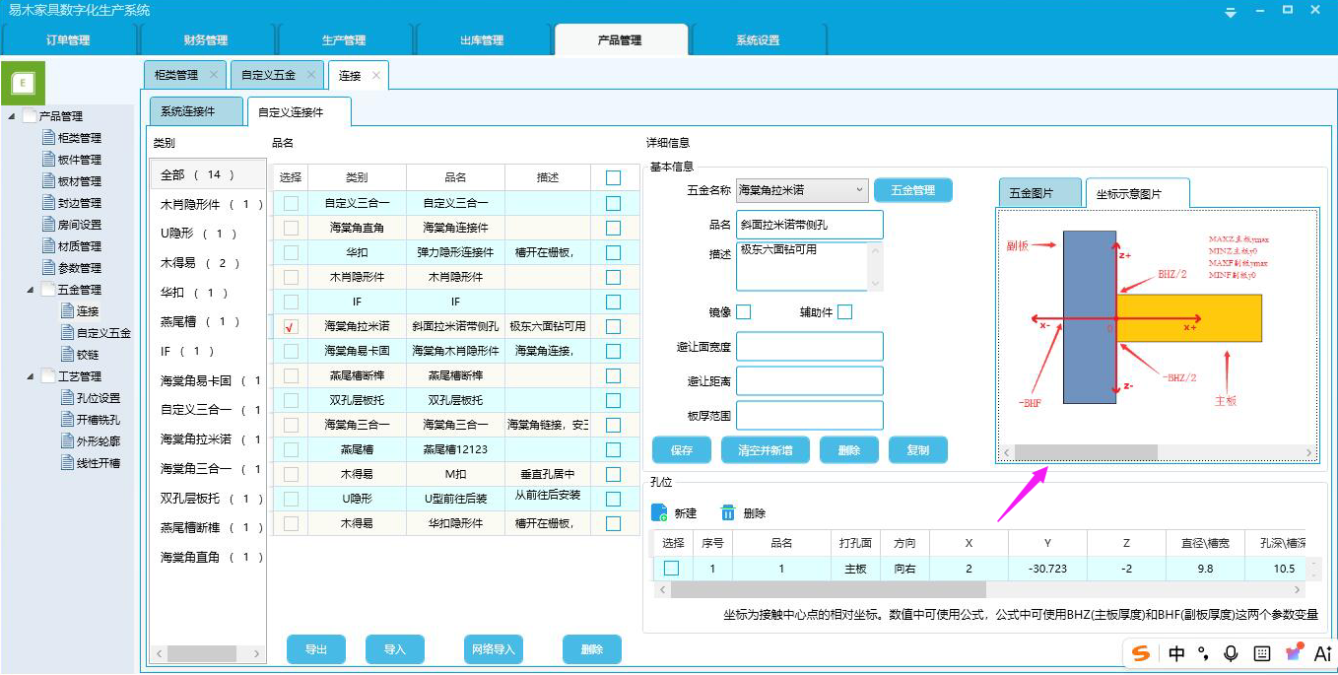Click the 清空并新增 button
Screen dimensions: 1338x675
(x=766, y=450)
